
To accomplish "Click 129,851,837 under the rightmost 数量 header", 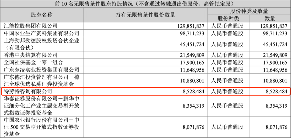I will point(274,26).
